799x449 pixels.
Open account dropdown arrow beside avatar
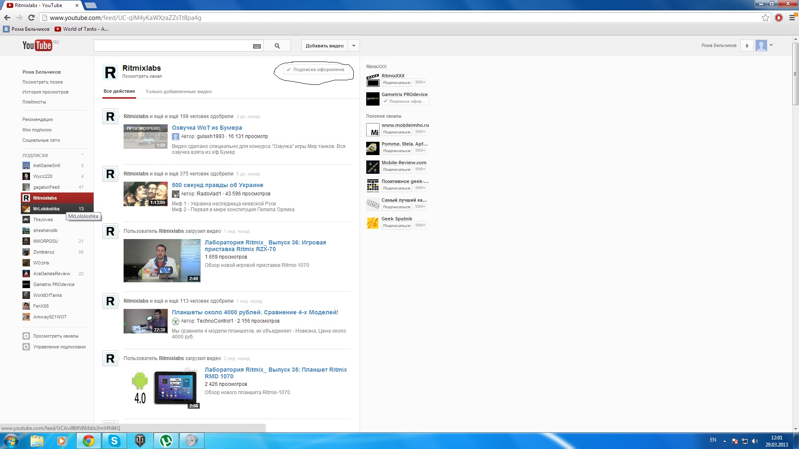tap(771, 45)
